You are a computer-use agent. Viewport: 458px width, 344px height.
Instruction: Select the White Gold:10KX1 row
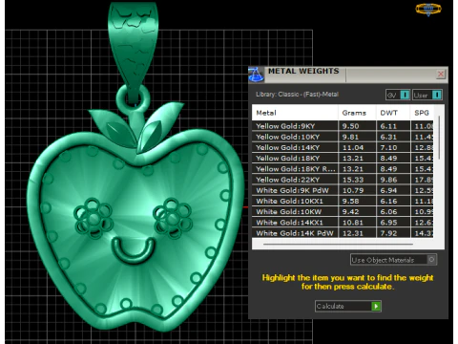(343, 201)
